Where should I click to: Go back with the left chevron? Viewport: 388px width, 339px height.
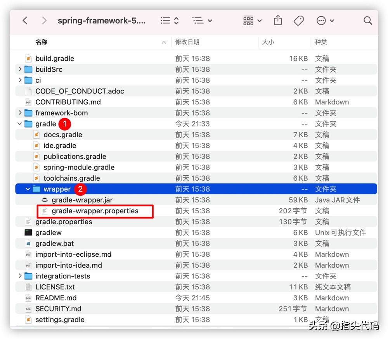(25, 21)
